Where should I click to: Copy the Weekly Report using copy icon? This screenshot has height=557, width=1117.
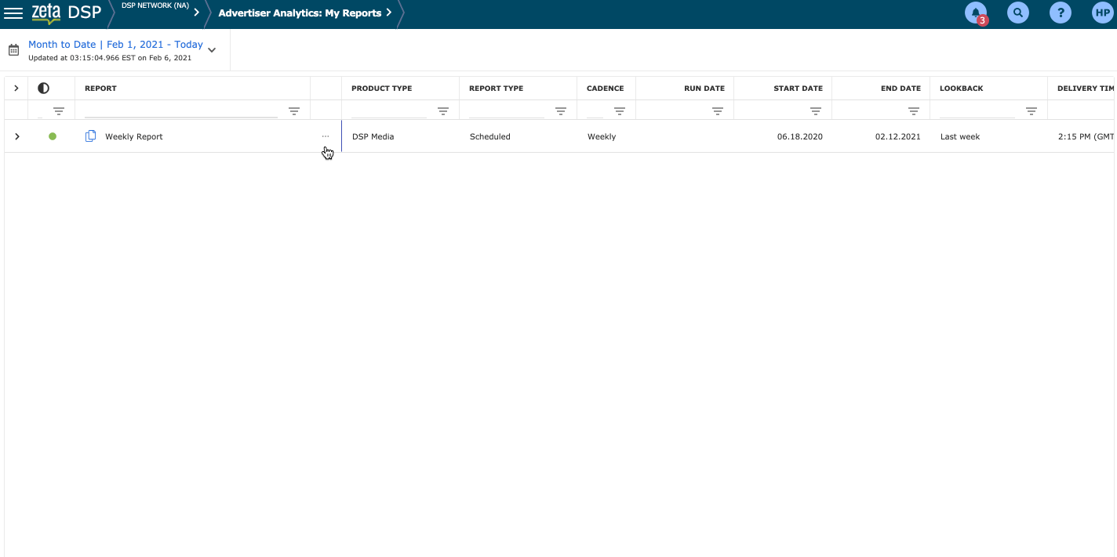(x=90, y=136)
